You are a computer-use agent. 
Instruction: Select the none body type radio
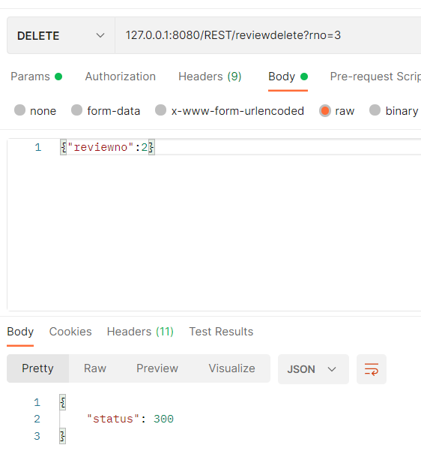(x=19, y=110)
